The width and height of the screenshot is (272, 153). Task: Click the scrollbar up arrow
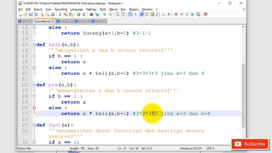pyautogui.click(x=243, y=27)
